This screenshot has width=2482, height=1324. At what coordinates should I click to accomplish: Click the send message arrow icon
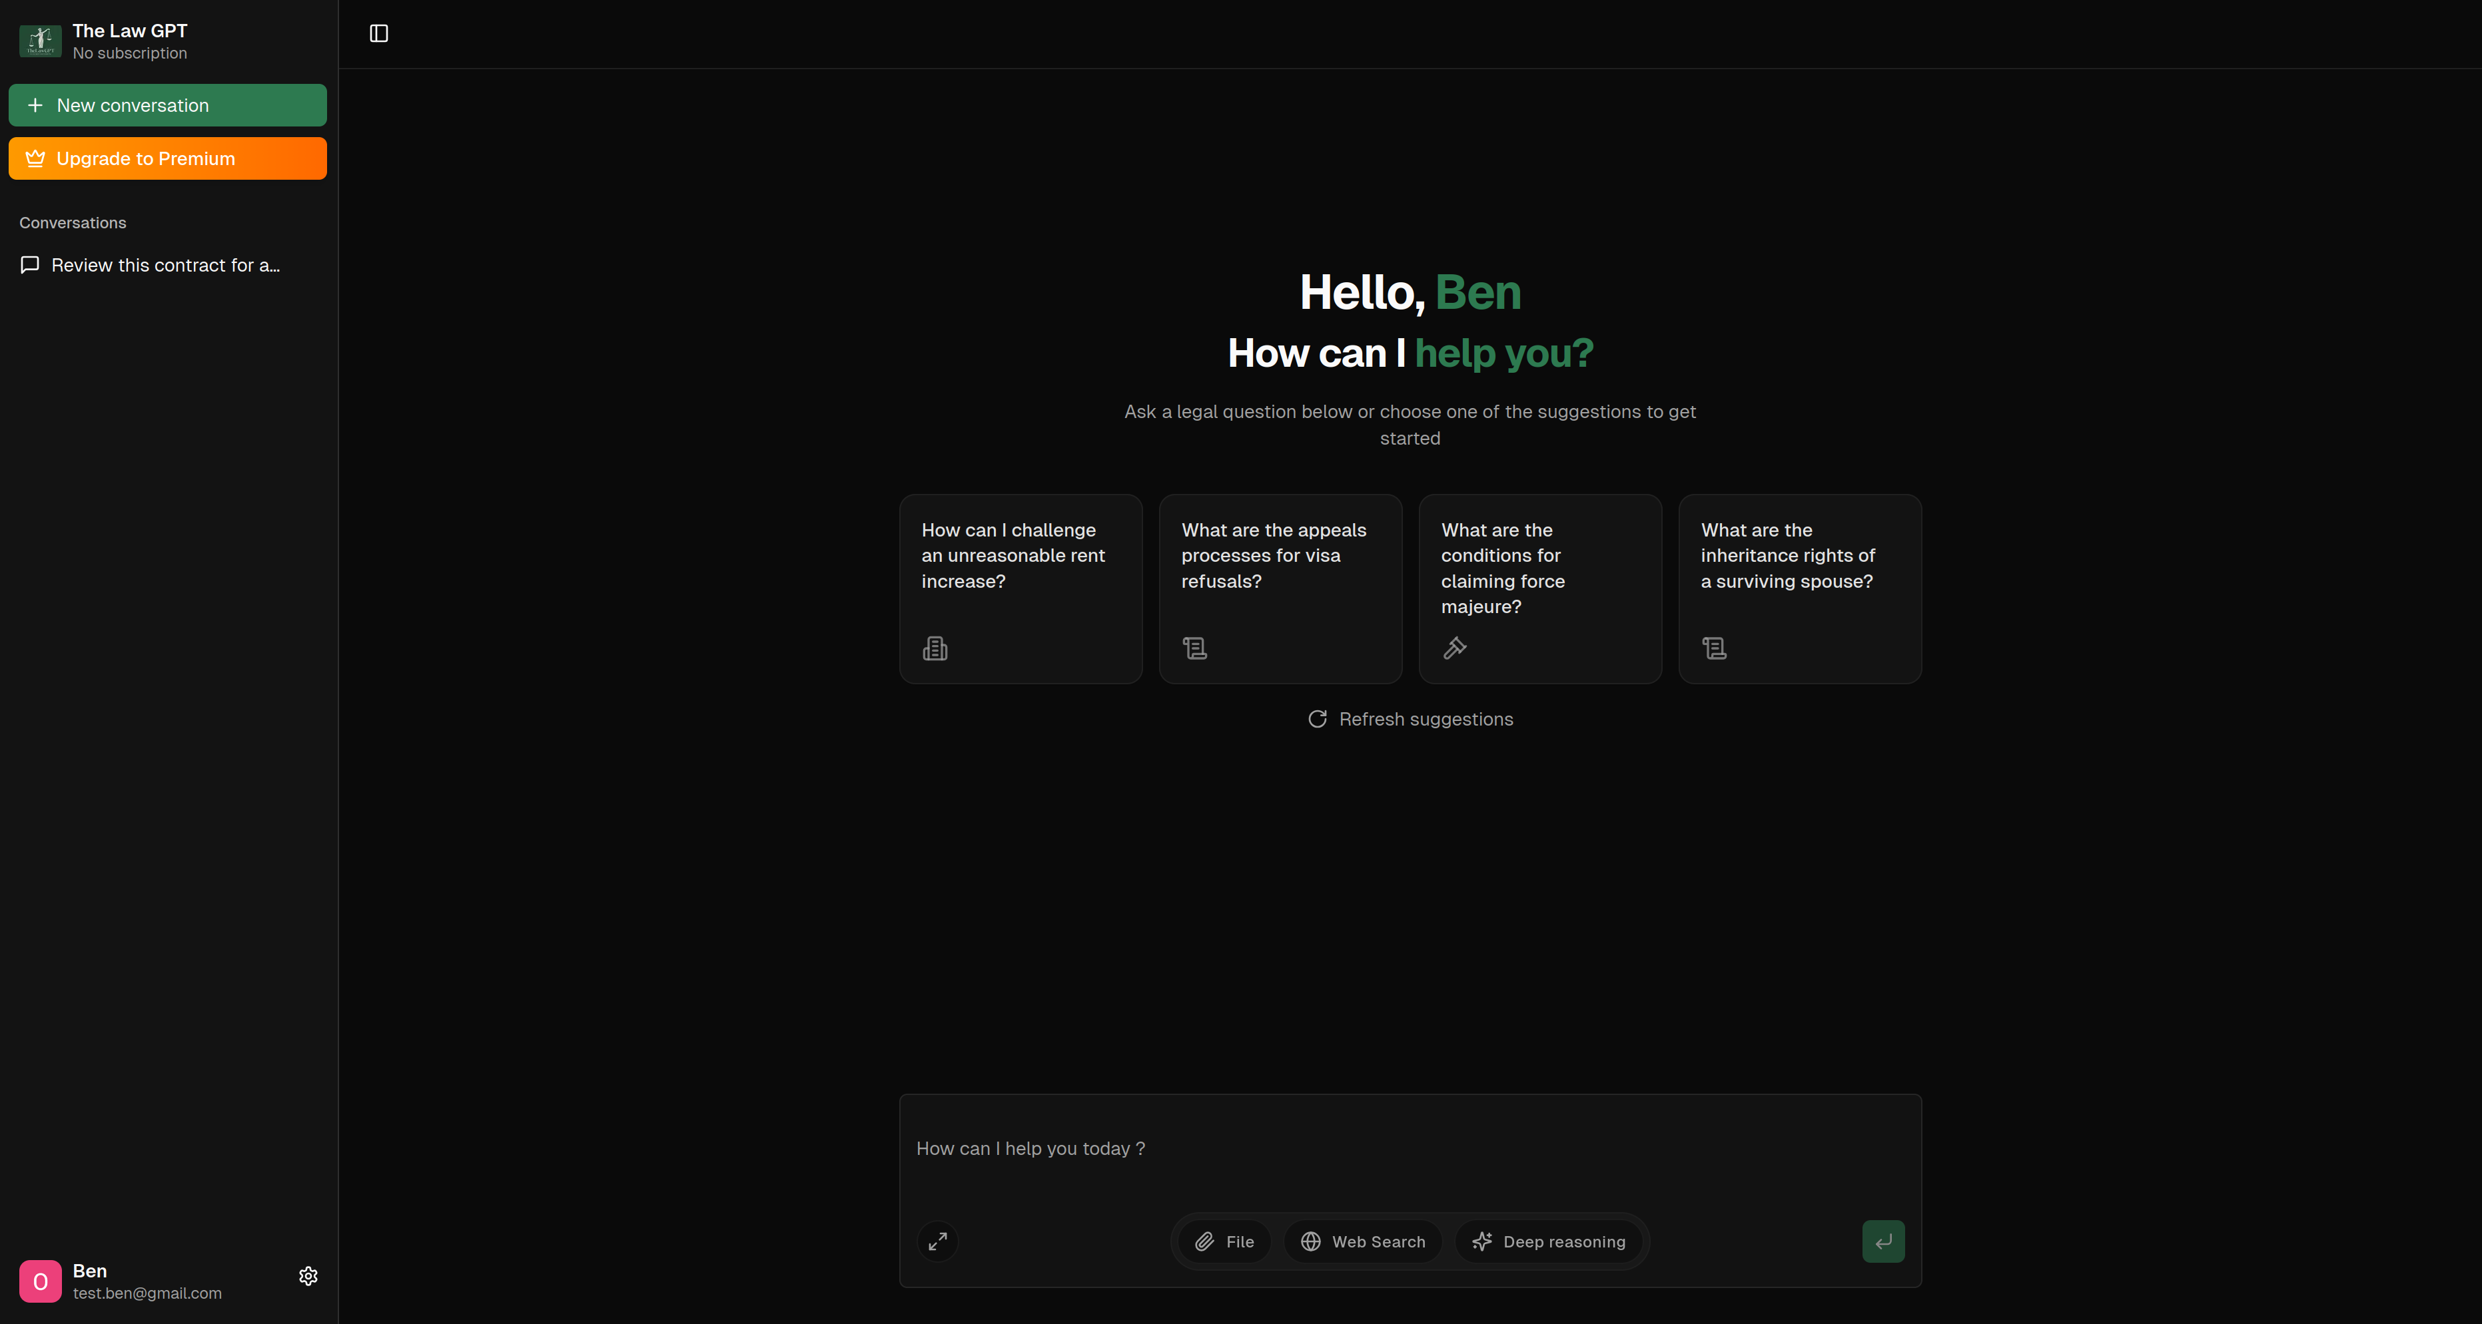pyautogui.click(x=1882, y=1241)
